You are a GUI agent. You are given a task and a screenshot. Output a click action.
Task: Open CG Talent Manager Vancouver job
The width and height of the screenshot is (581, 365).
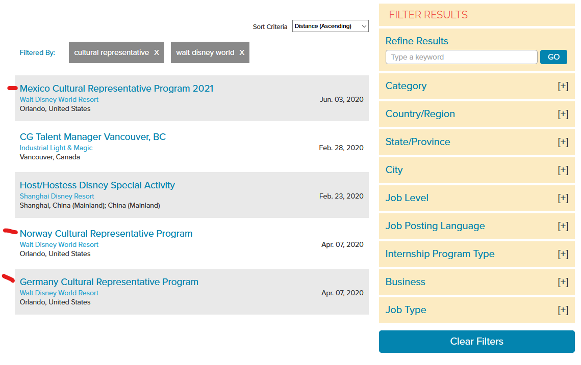[93, 137]
